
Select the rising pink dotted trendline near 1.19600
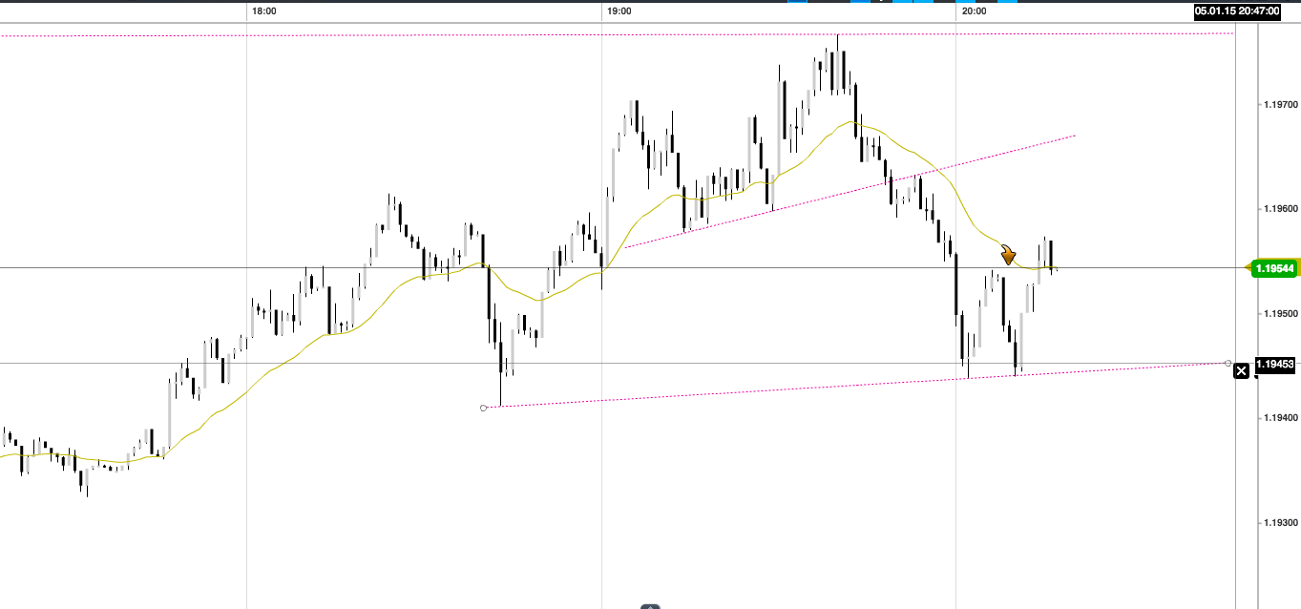850,192
